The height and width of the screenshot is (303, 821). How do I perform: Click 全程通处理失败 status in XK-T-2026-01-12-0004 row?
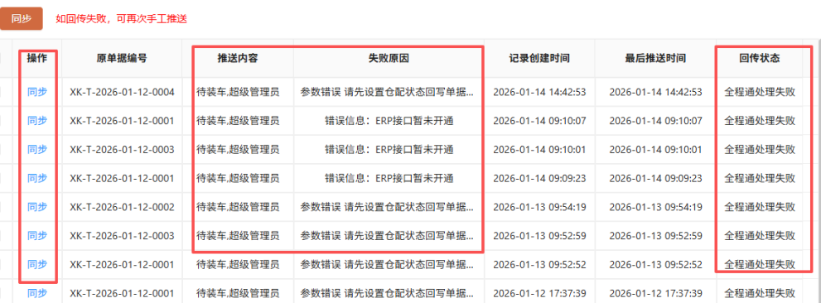[760, 93]
